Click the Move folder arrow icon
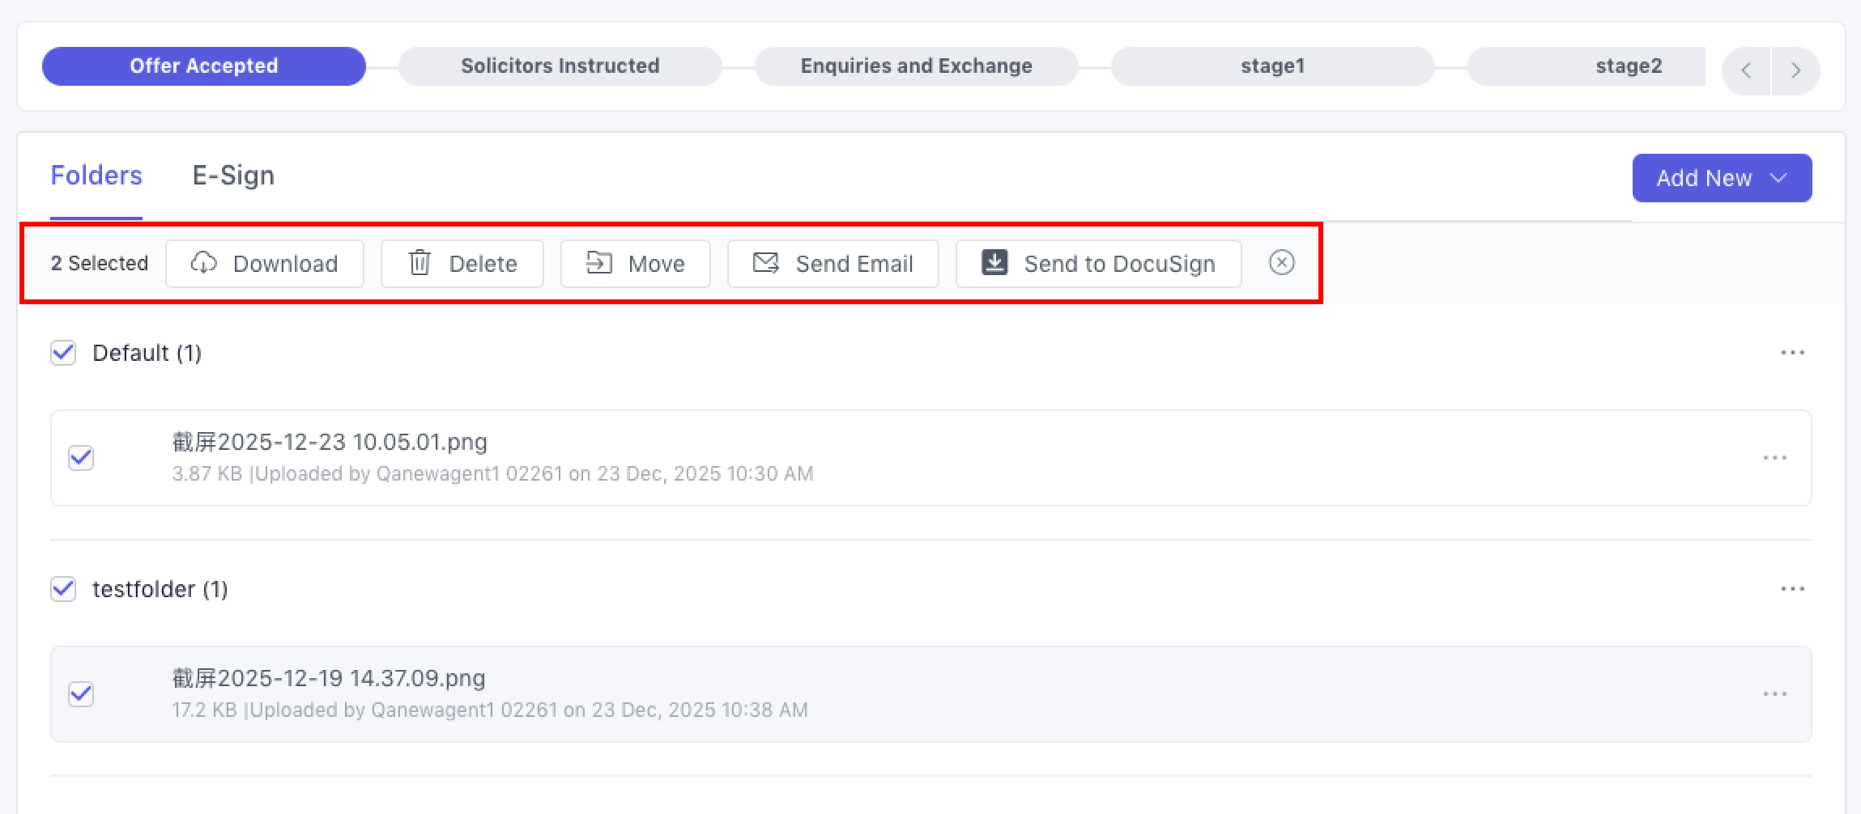 [598, 263]
